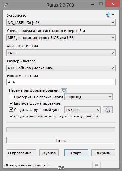Click the empty formatting progress bar
The image size is (122, 171).
click(x=61, y=130)
